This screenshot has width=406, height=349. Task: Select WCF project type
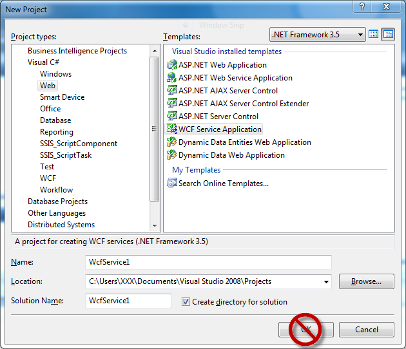tap(48, 178)
